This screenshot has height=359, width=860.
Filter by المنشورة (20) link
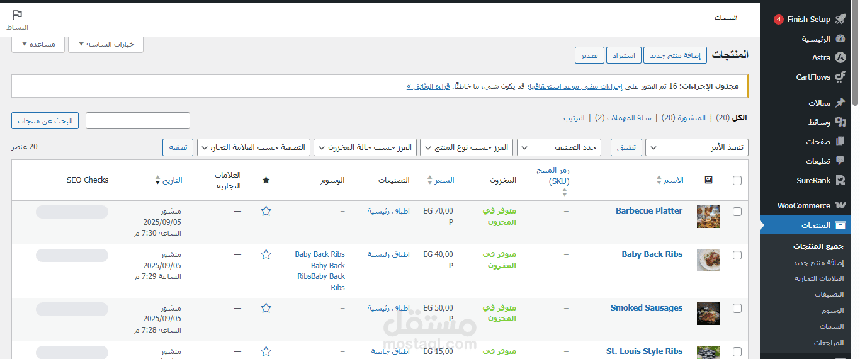click(684, 118)
